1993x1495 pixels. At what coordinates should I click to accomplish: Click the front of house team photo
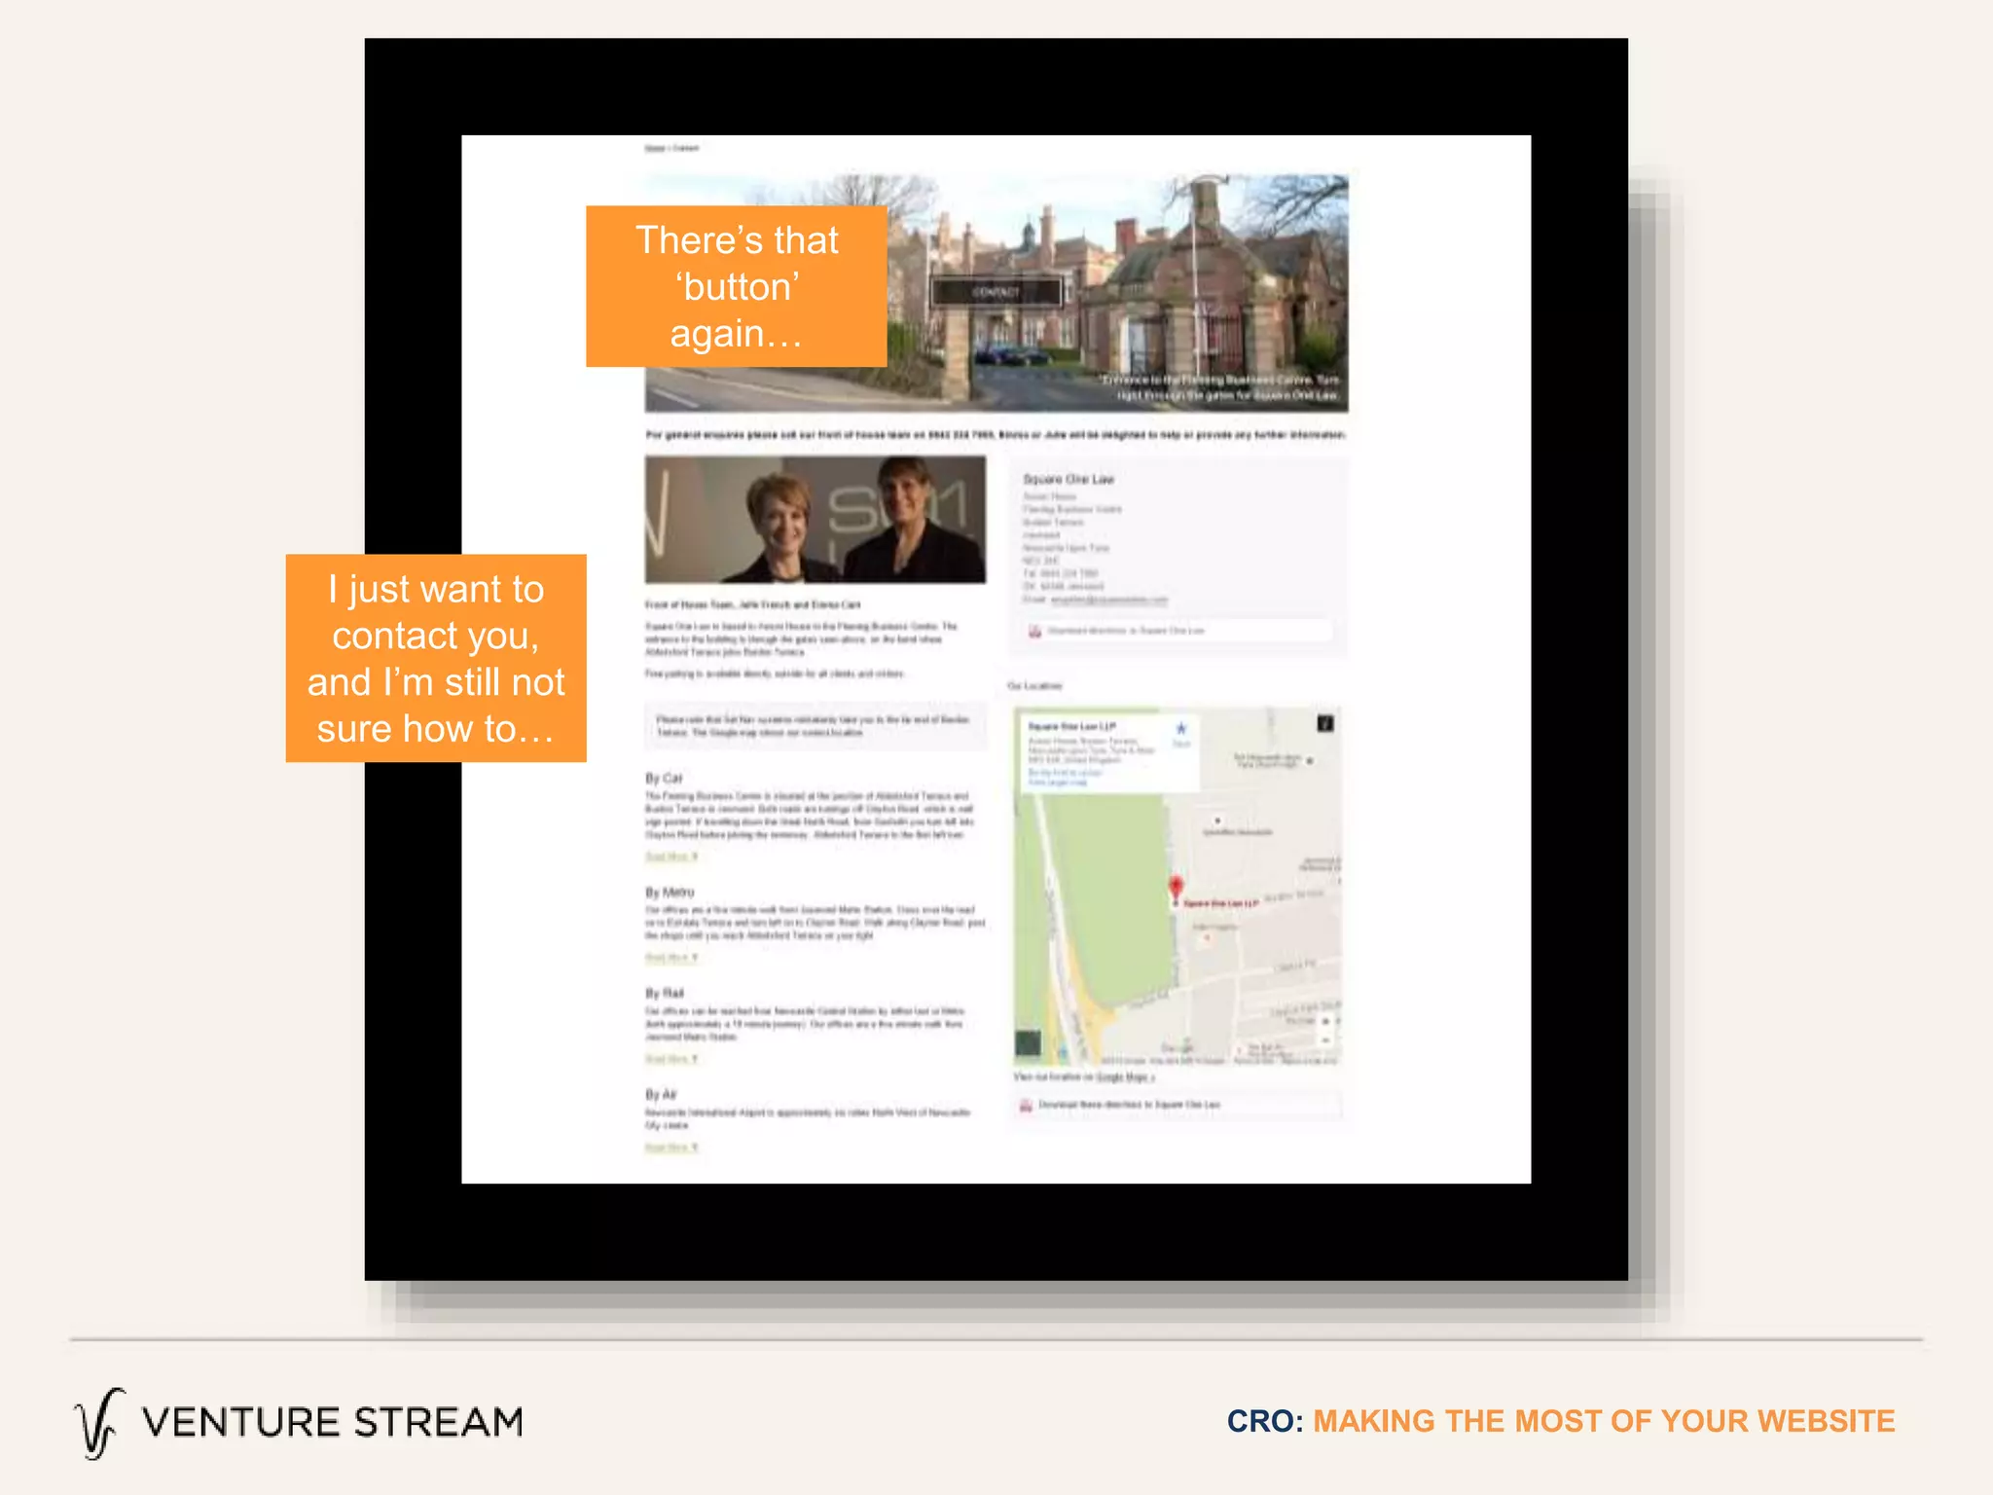click(x=815, y=520)
